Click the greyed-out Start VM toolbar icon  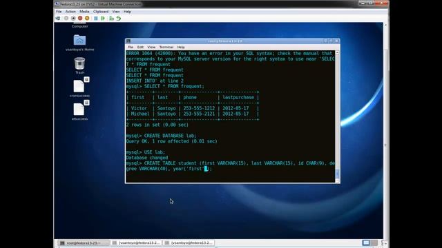coord(66,19)
